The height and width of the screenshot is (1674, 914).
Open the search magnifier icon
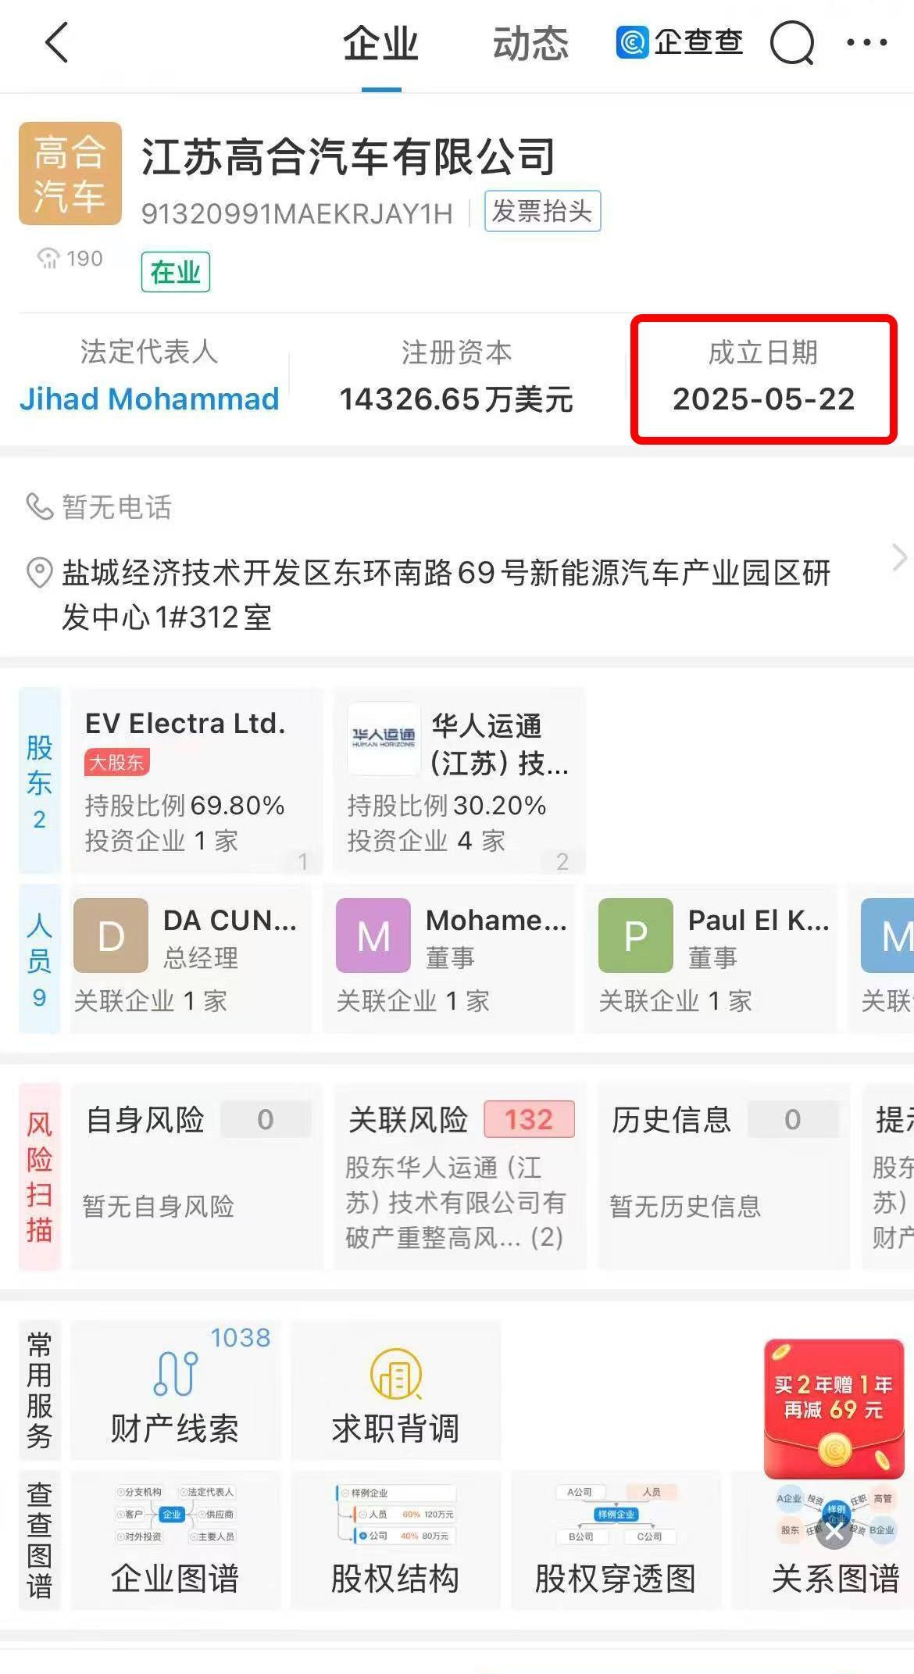click(x=792, y=43)
